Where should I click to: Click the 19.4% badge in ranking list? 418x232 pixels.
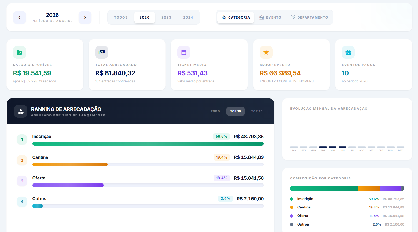pyautogui.click(x=222, y=157)
